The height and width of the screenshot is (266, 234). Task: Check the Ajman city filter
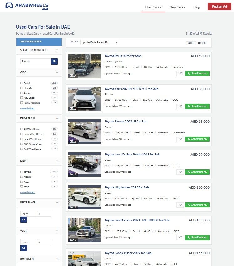tap(22, 93)
